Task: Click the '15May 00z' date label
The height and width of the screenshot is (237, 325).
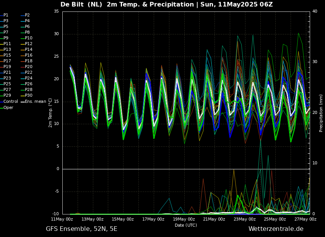Action: (123, 219)
